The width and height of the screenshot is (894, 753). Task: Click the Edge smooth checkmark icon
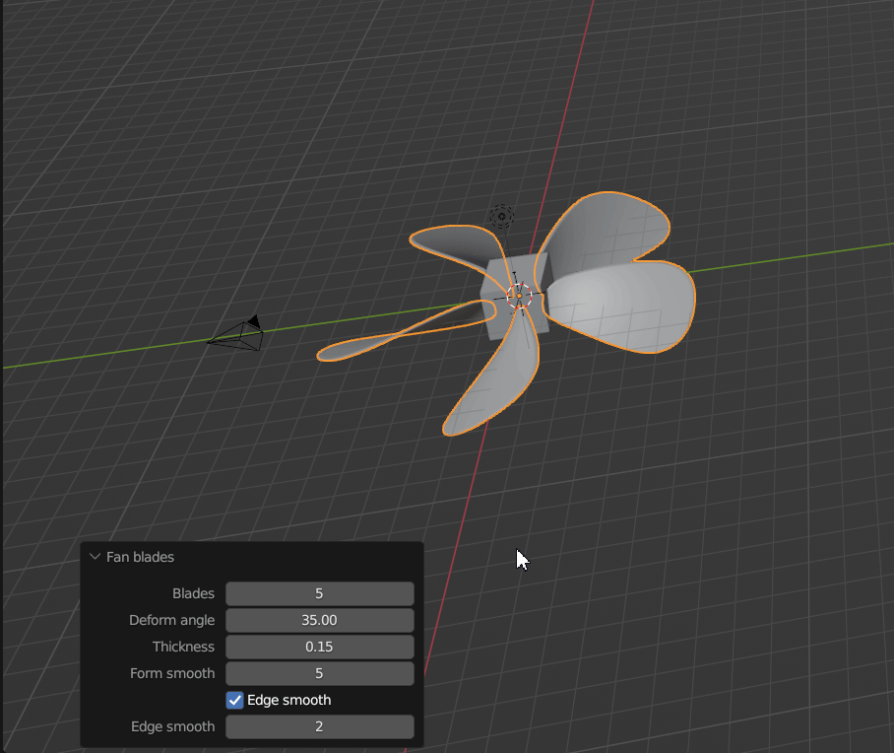pyautogui.click(x=234, y=700)
